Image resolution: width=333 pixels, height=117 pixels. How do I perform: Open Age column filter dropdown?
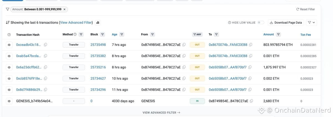click(122, 34)
